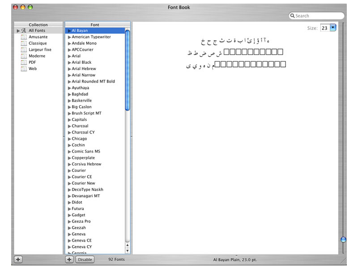Select the Arial Black font
The image size is (358, 269).
point(81,62)
